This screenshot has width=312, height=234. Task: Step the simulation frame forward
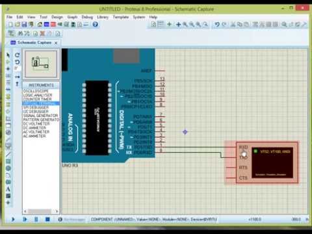click(x=25, y=220)
